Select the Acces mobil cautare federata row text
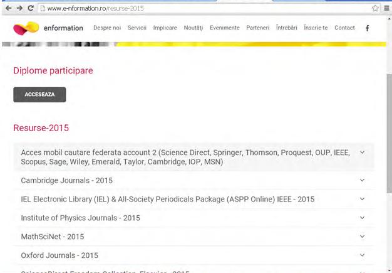The width and height of the screenshot is (392, 273). pos(185,157)
